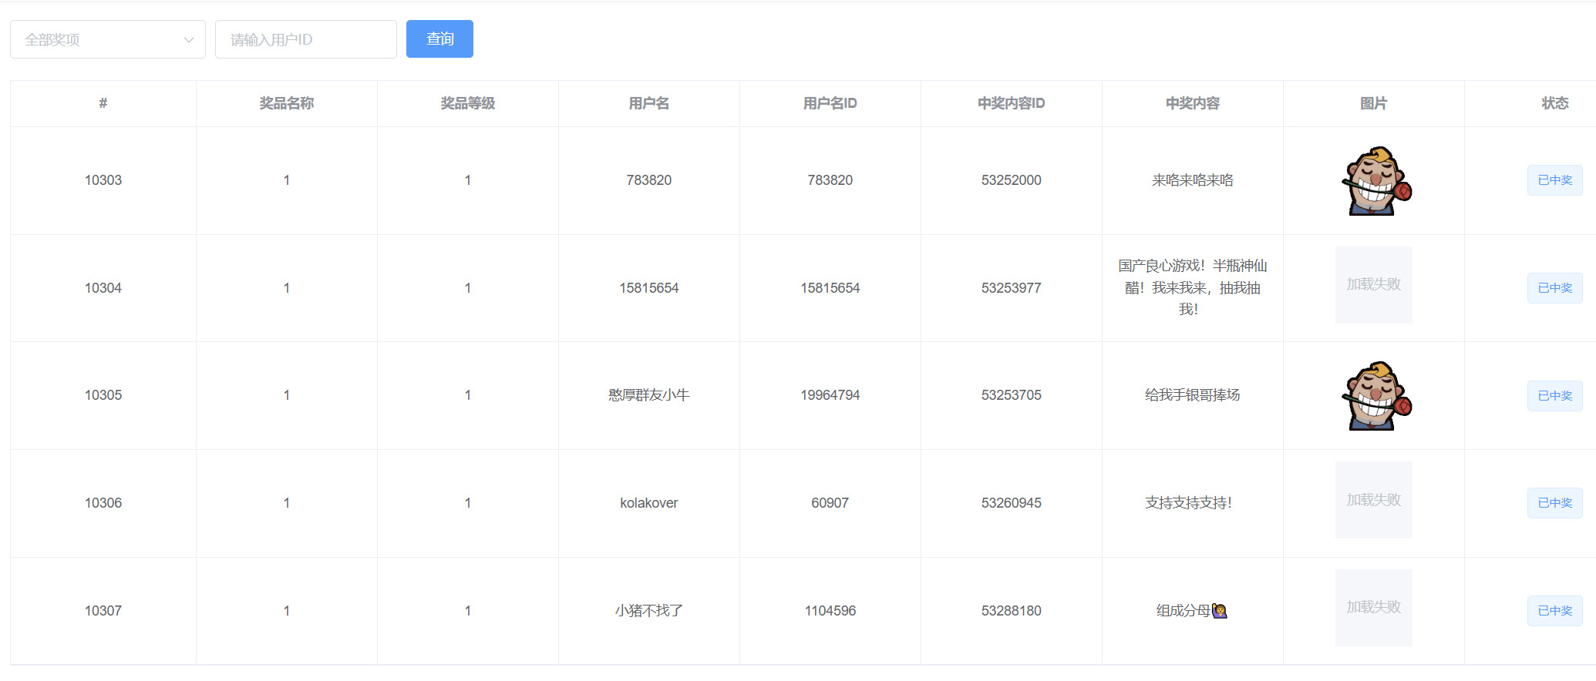Select record number 10306
The image size is (1596, 681).
coord(103,503)
